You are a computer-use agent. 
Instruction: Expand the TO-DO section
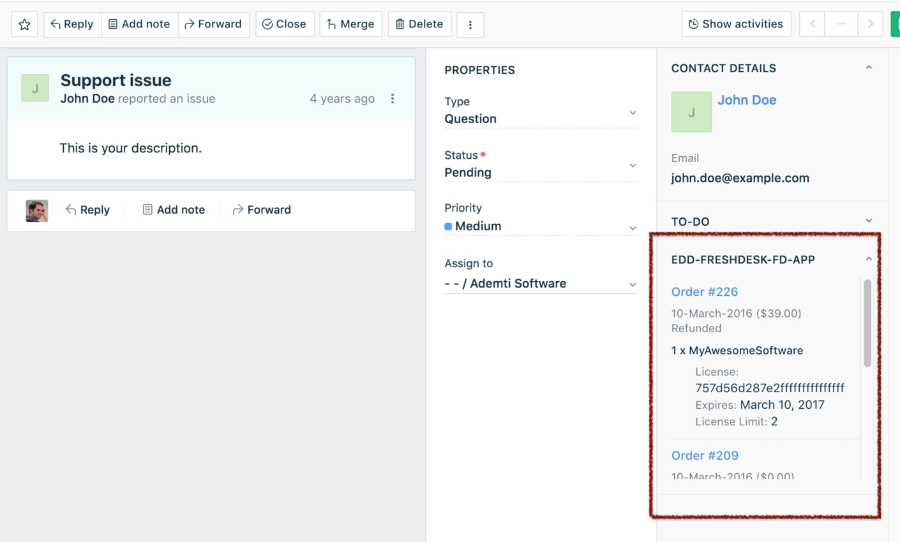click(869, 221)
